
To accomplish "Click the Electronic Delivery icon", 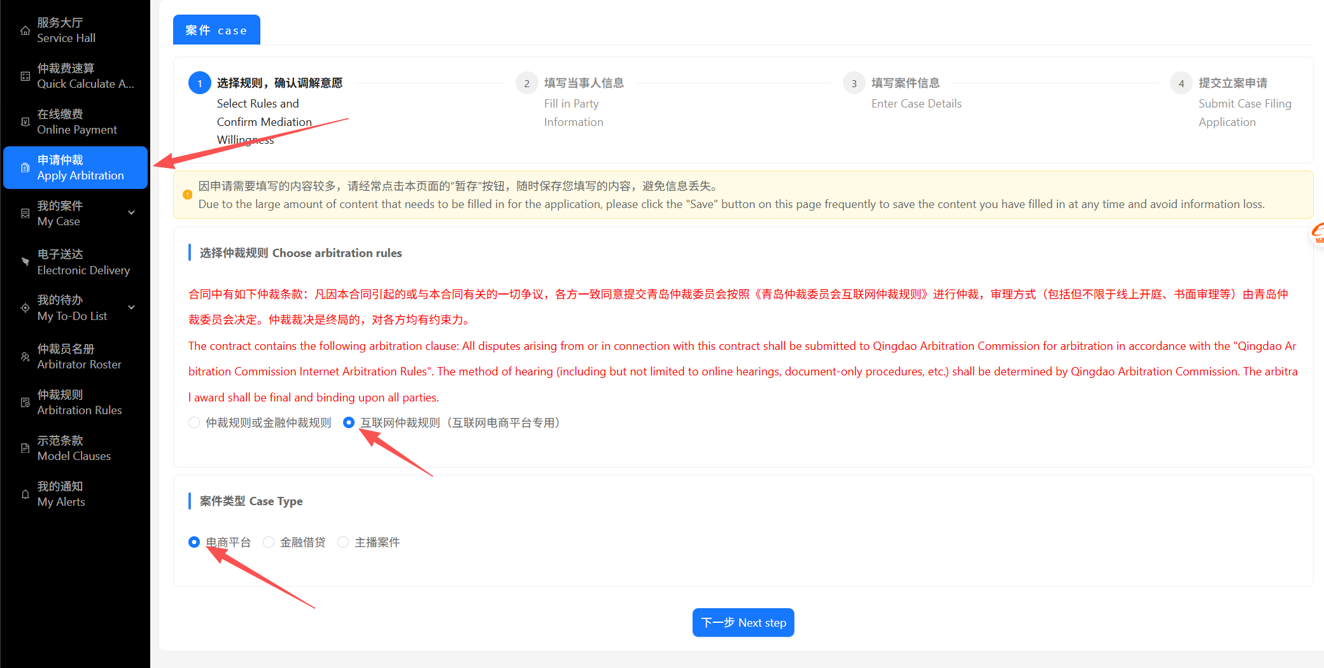I will [x=25, y=261].
